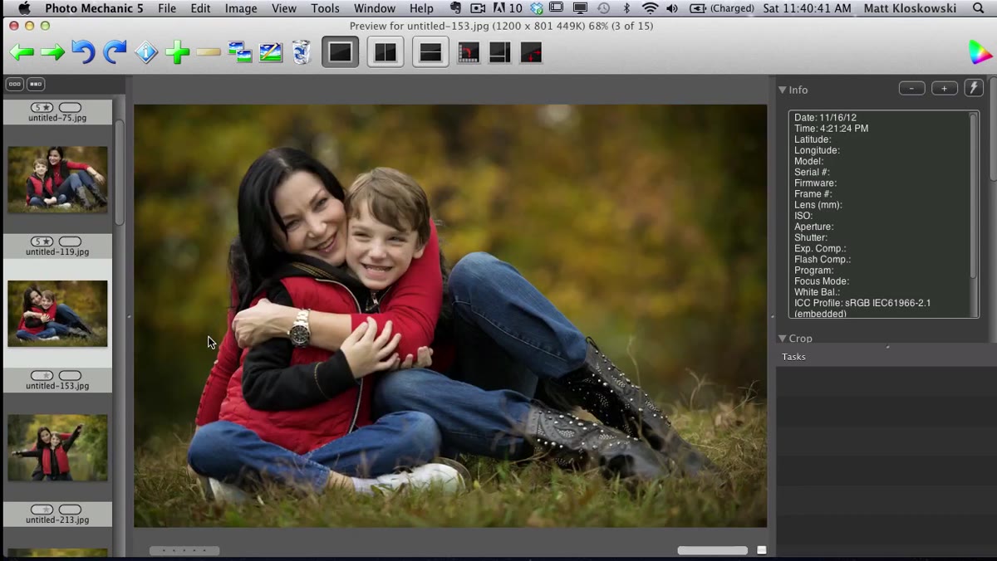Click the minus button in Info panel

tap(912, 88)
